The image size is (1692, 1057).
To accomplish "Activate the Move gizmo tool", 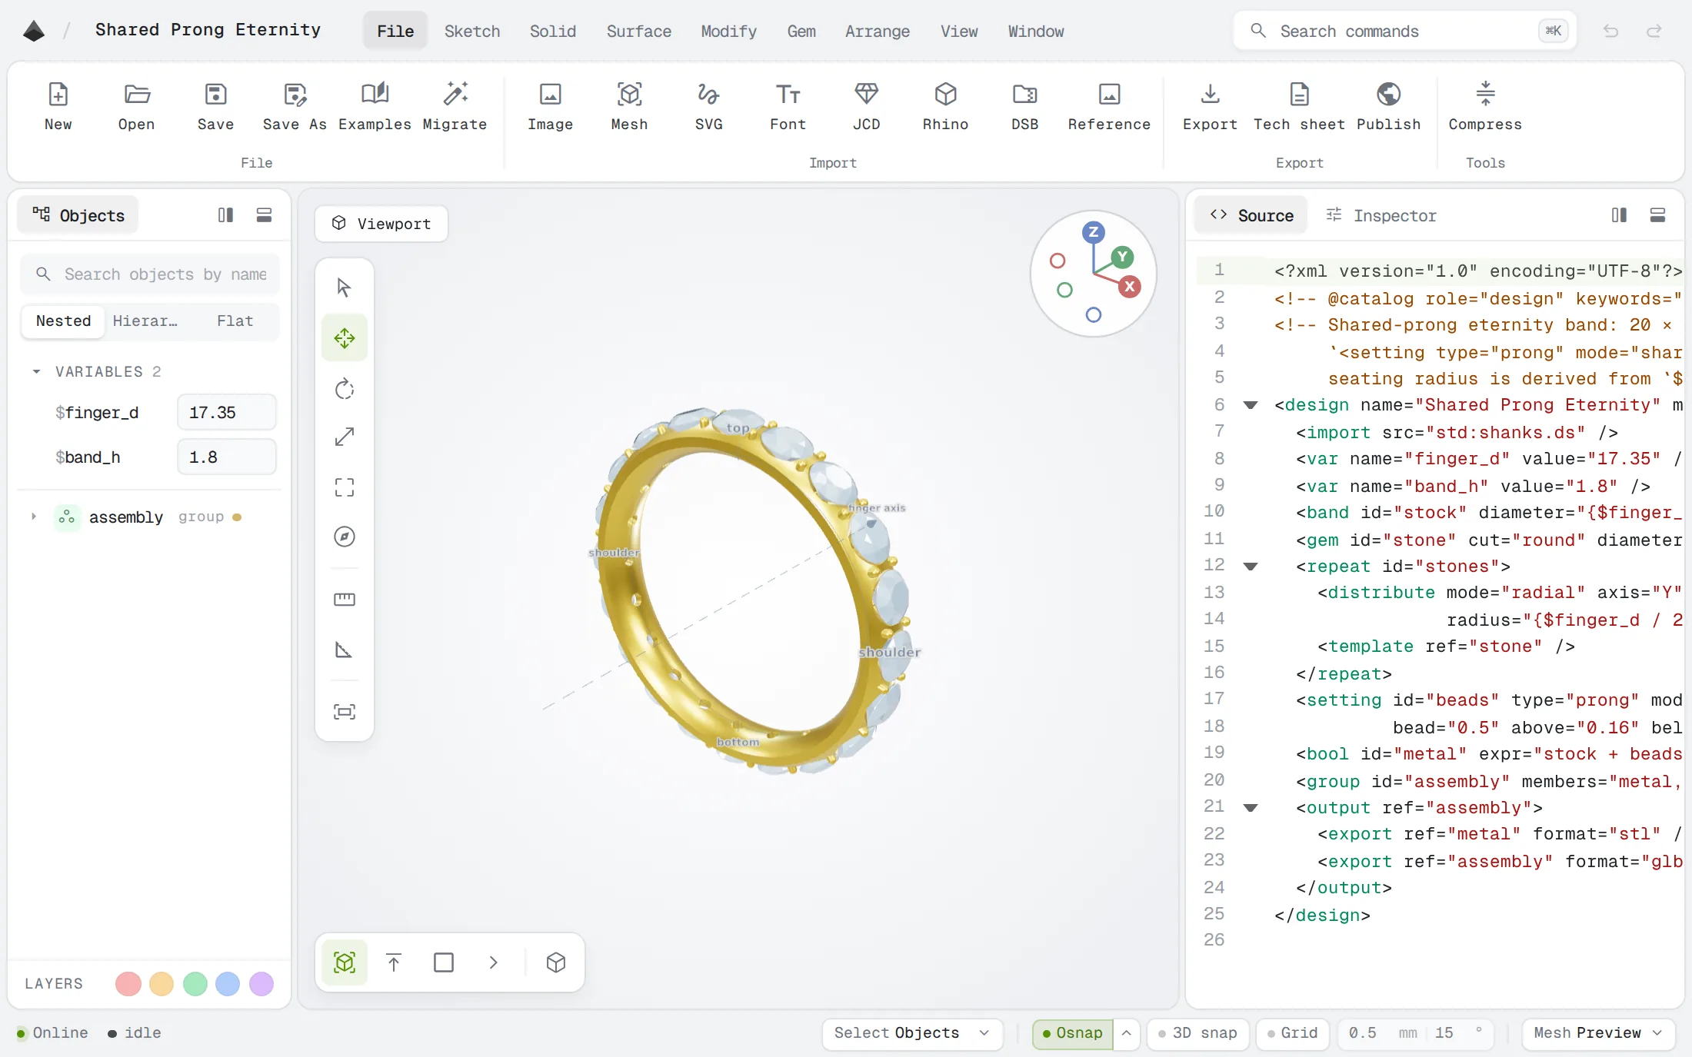I will coord(344,337).
